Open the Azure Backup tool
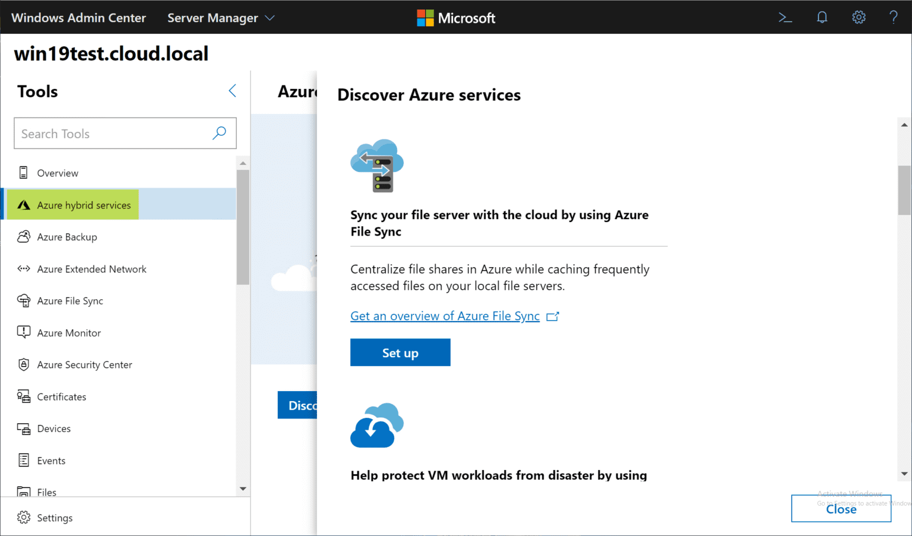Screen dimensions: 912x536 pos(67,236)
